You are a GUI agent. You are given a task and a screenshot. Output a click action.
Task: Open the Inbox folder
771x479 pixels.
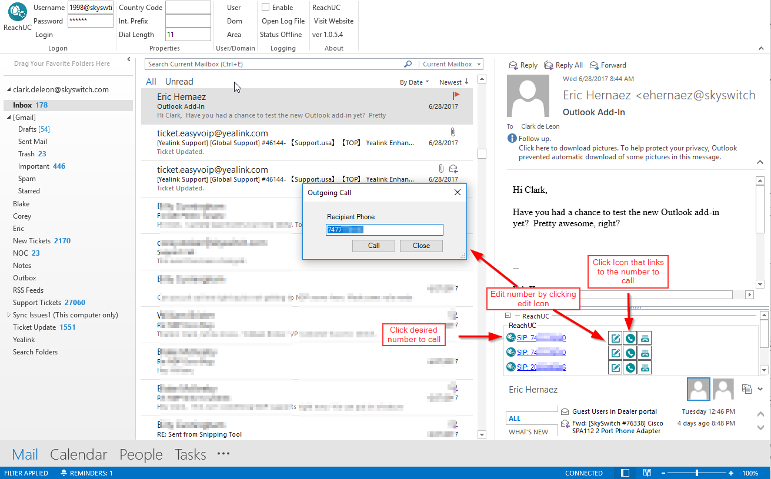[x=68, y=105]
